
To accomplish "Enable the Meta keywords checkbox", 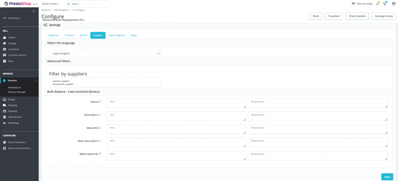I will pyautogui.click(x=100, y=154).
